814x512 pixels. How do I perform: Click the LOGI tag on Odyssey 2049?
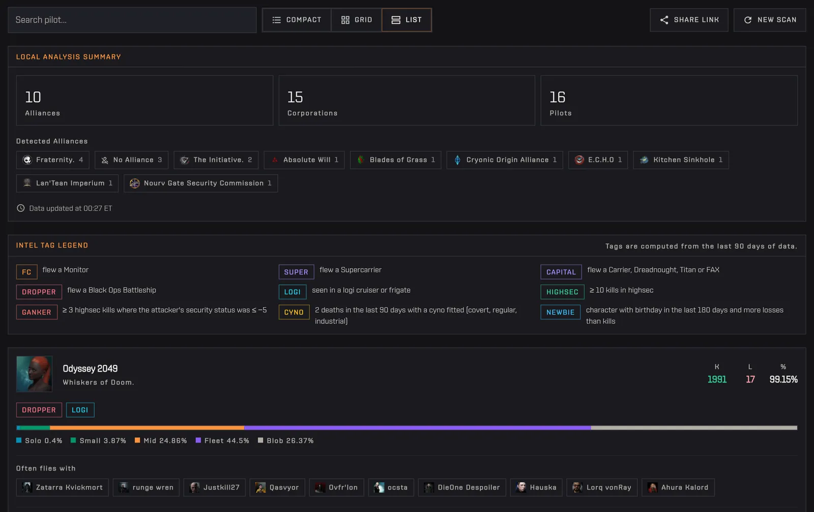click(80, 410)
